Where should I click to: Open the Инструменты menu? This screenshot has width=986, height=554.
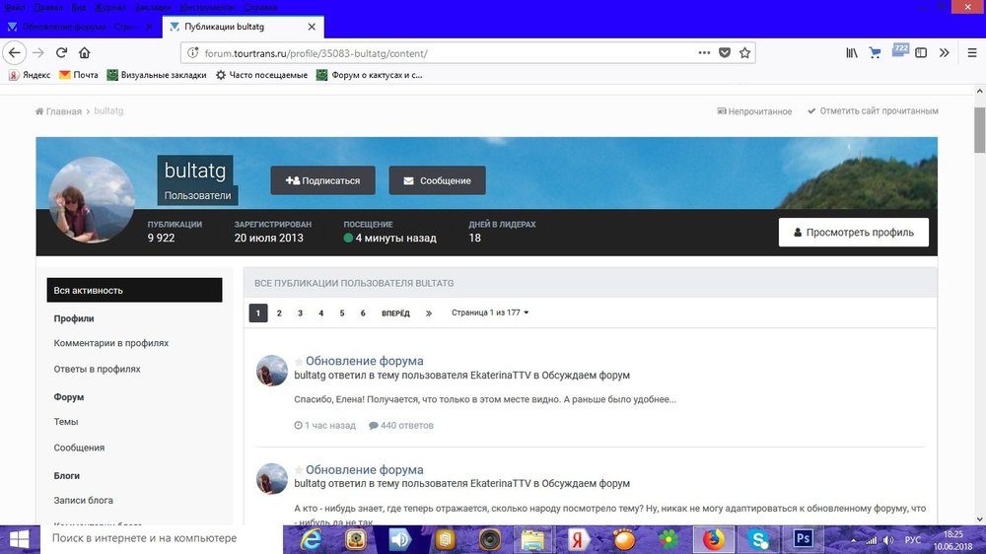pyautogui.click(x=207, y=7)
